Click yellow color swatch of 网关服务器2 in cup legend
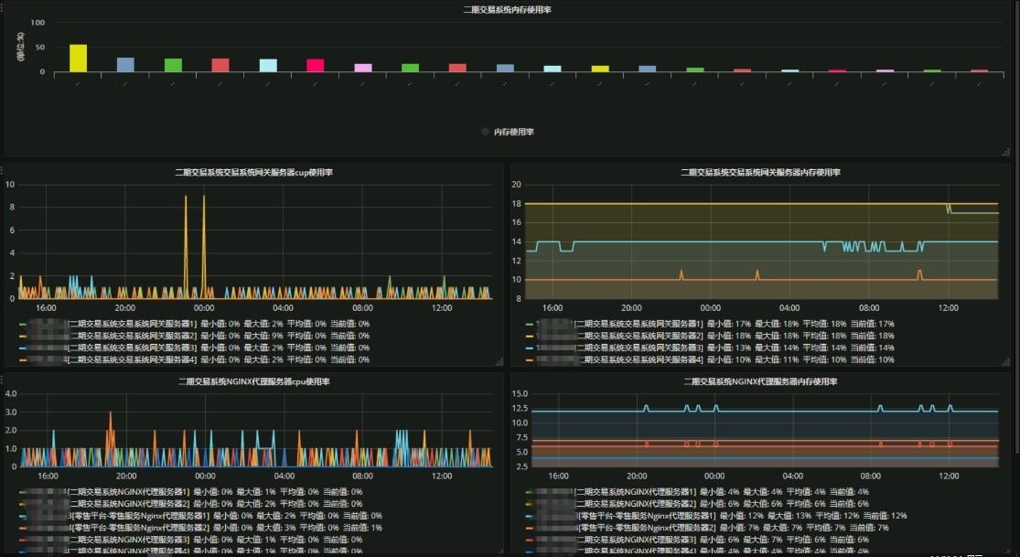Viewport: 1020px width, 557px height. 23,336
